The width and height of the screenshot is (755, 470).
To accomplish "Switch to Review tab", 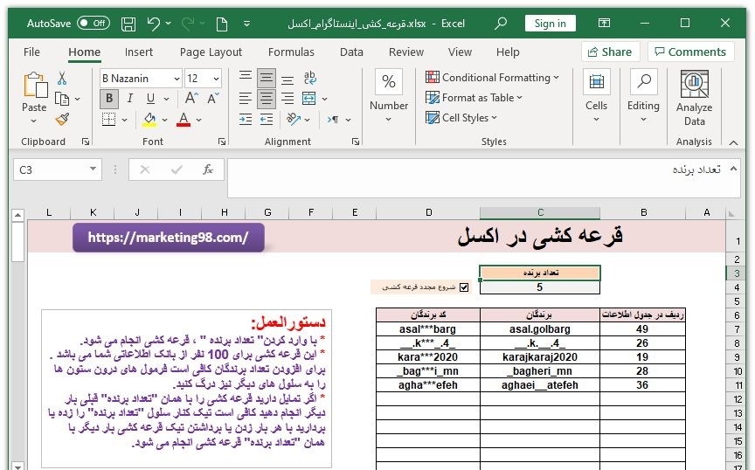I will tap(406, 52).
